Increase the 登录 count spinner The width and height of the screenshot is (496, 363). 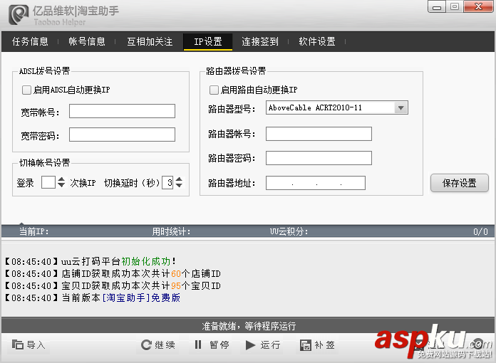61,179
